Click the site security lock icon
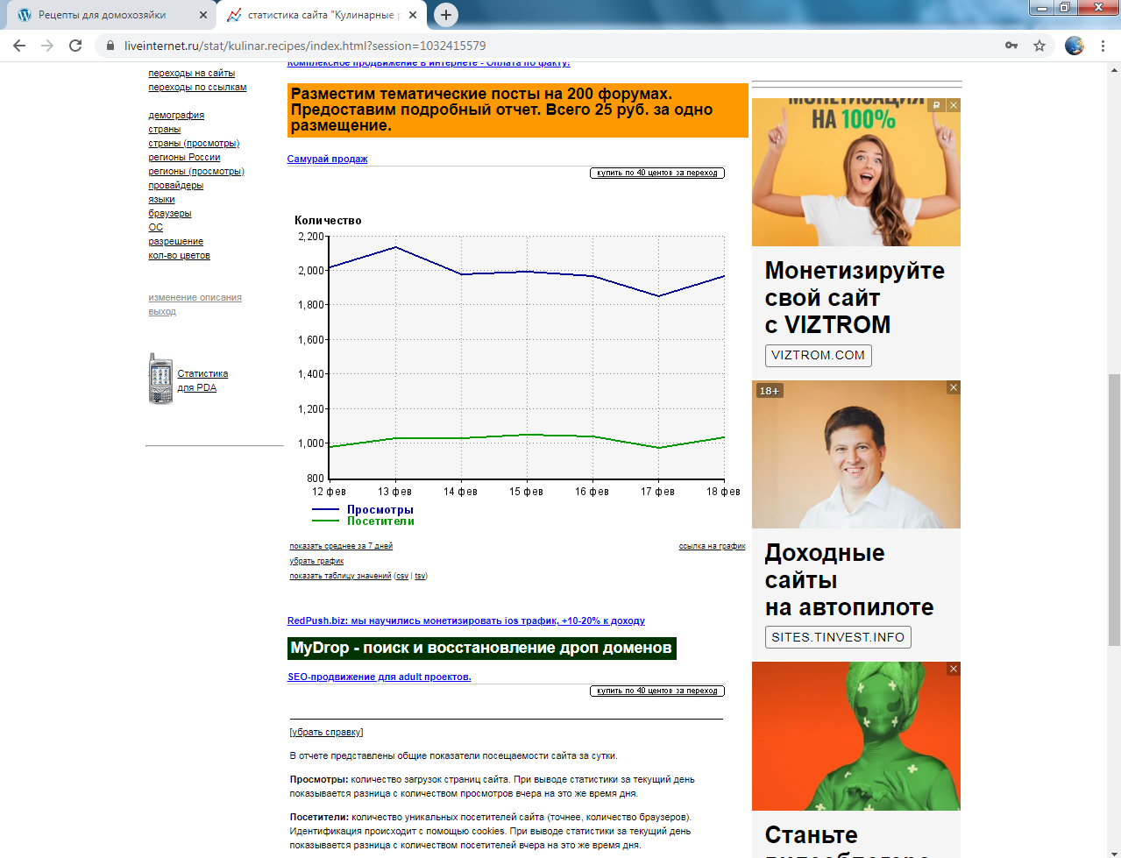 [x=110, y=46]
